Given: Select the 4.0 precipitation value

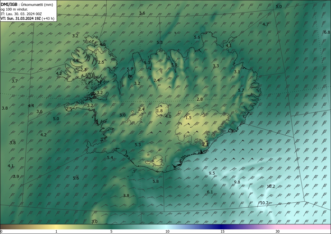Looking at the screenshot, I should pyautogui.click(x=168, y=116).
